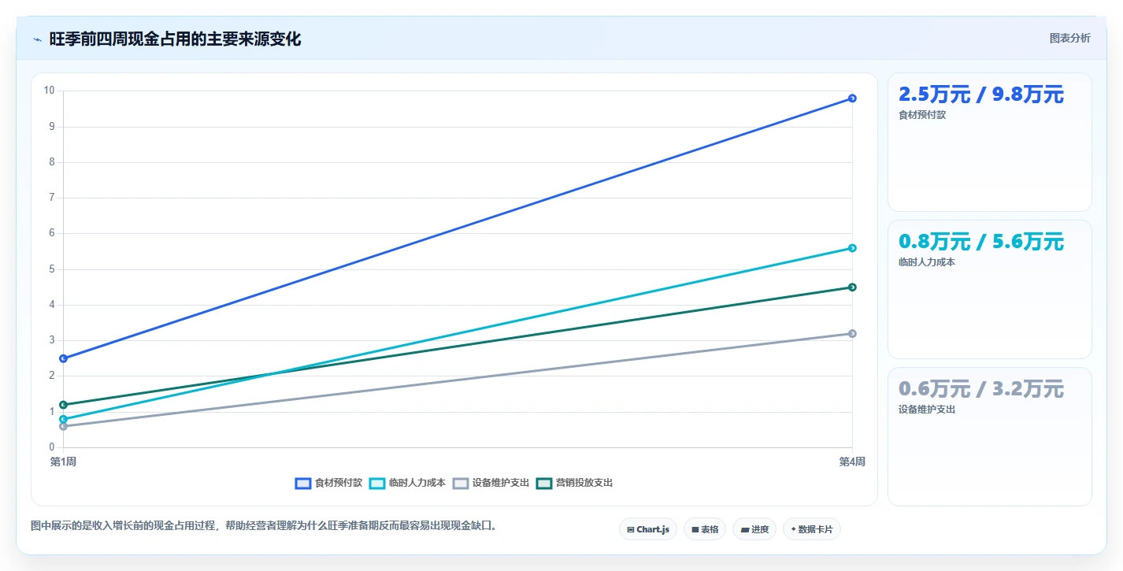Click the 临时人力成本 week 1 data point
The width and height of the screenshot is (1123, 571).
pos(64,419)
